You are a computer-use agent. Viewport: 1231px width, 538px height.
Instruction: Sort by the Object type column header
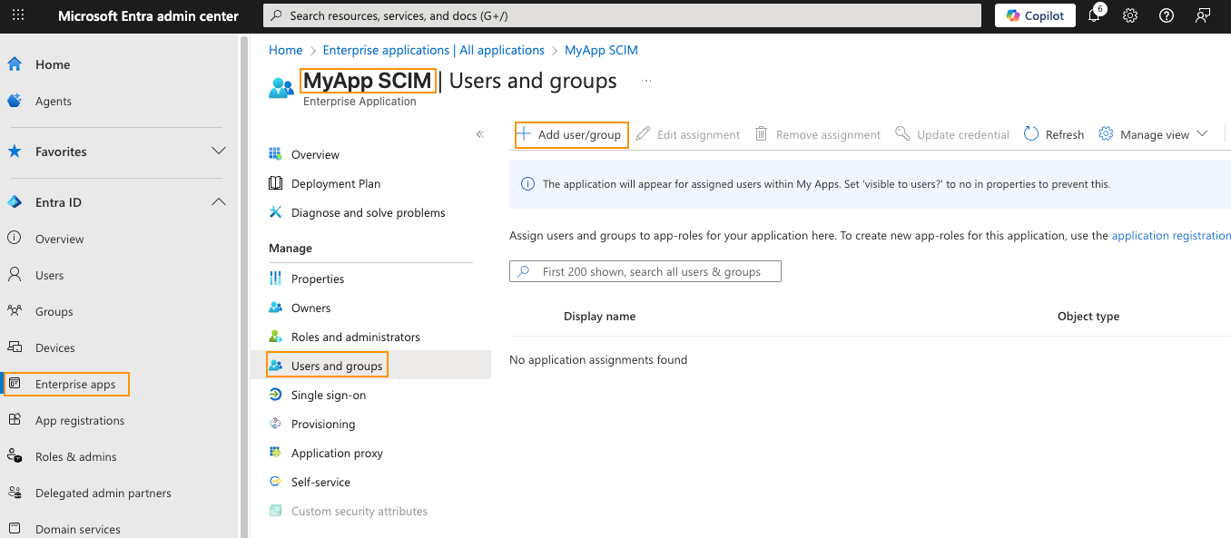click(1088, 317)
